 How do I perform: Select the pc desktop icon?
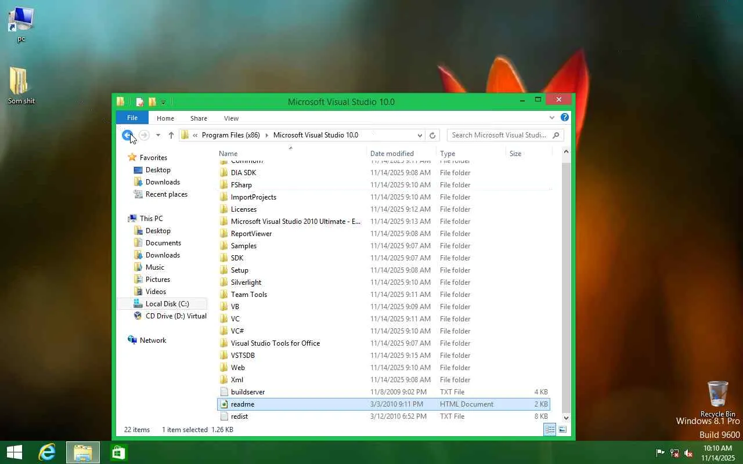pyautogui.click(x=21, y=24)
